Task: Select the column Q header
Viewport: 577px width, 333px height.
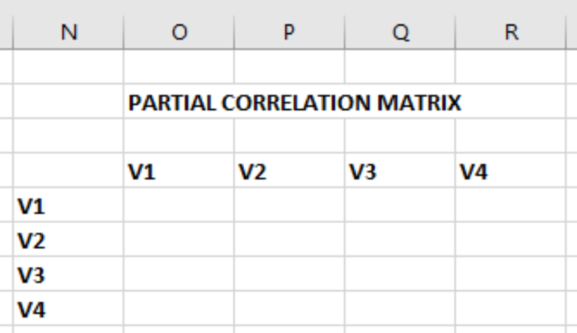Action: pos(400,33)
